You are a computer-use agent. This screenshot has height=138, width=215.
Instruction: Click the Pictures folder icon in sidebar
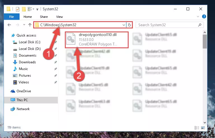[15, 76]
